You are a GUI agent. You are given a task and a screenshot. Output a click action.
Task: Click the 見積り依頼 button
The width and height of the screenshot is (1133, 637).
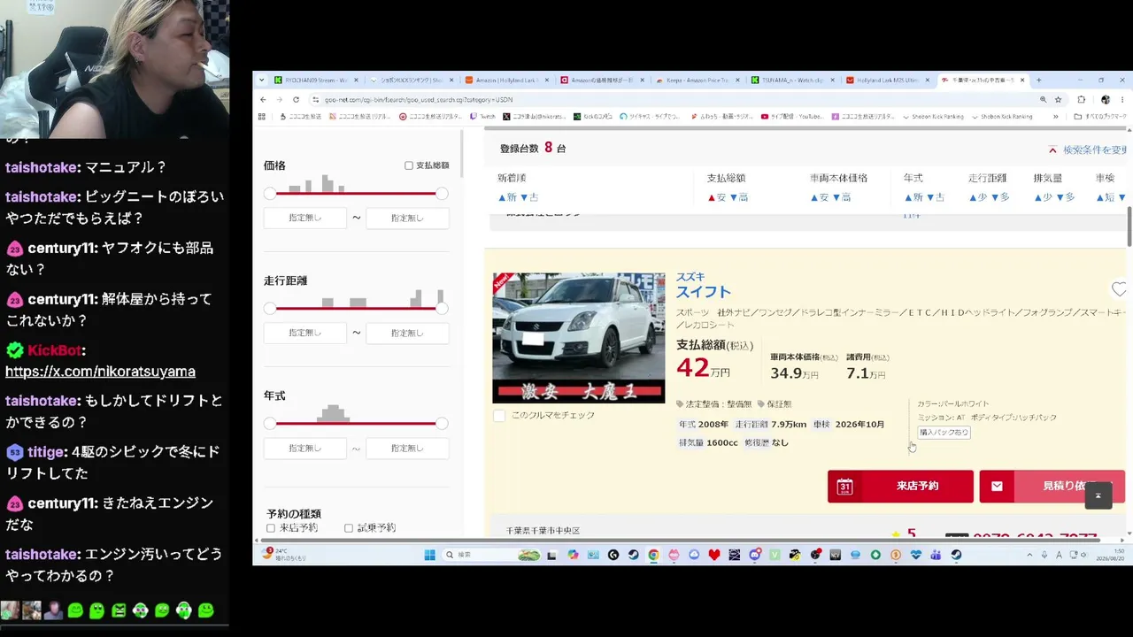[1052, 486]
